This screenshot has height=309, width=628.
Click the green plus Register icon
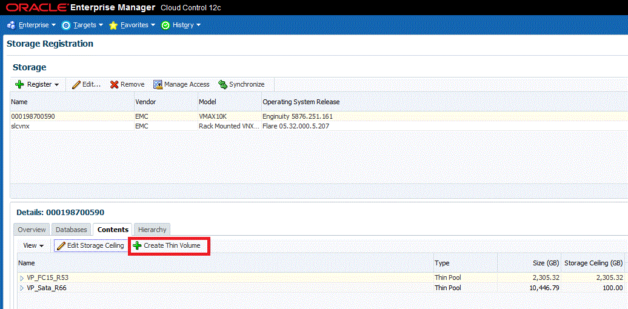coord(19,84)
